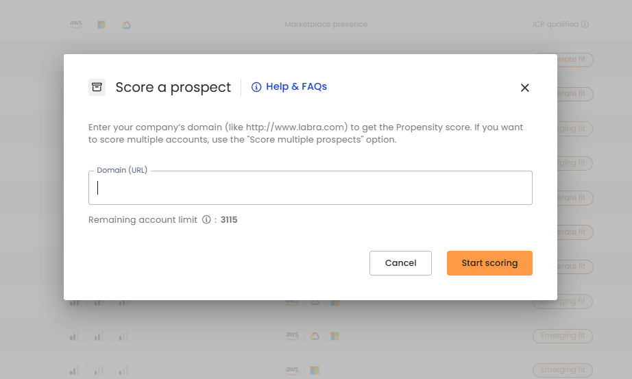This screenshot has height=379, width=632.
Task: Close the Score a prospect dialog
Action: pos(524,88)
